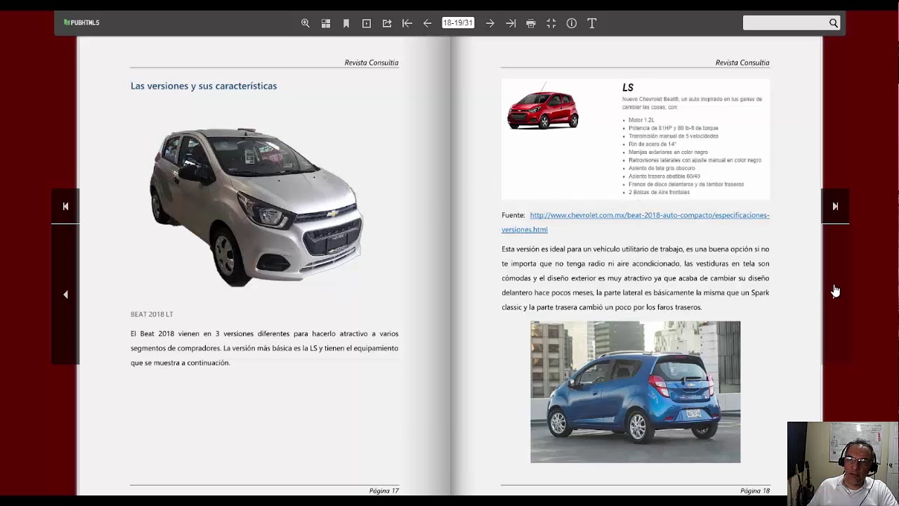Click the 'LS' version heading
899x506 pixels.
[x=628, y=88]
